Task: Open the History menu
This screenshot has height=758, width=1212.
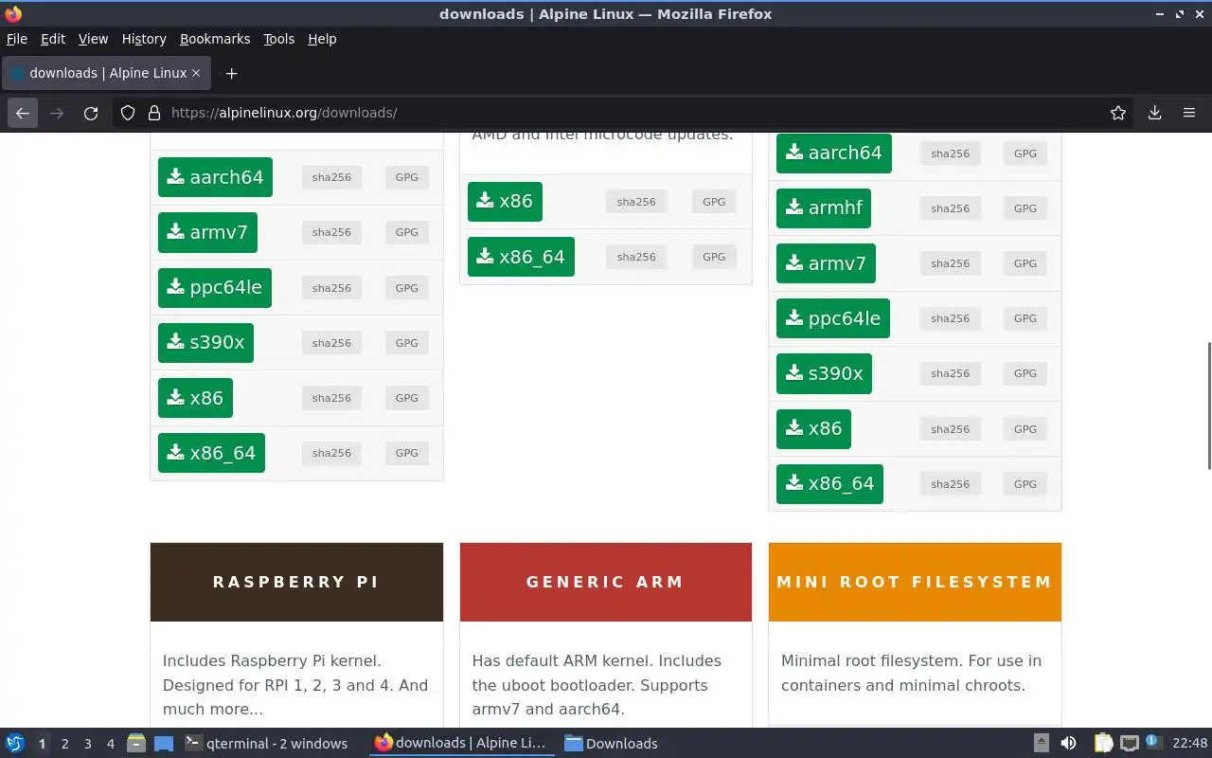Action: pyautogui.click(x=144, y=39)
